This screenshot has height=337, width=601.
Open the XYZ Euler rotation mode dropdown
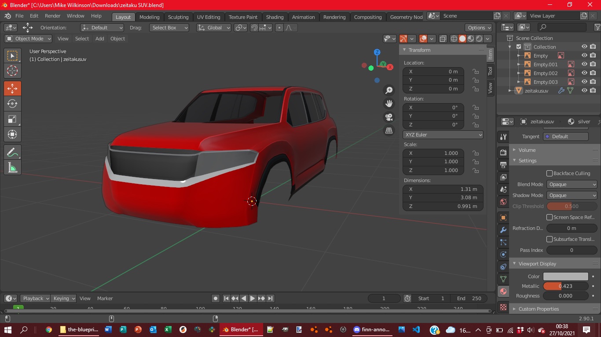(x=443, y=135)
